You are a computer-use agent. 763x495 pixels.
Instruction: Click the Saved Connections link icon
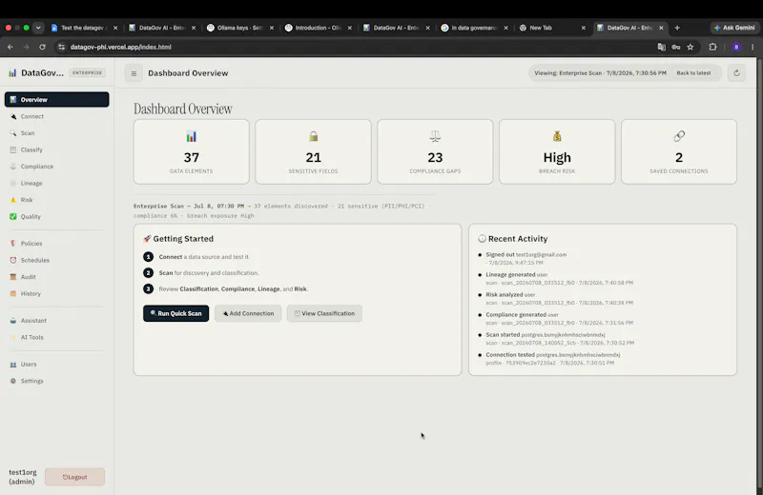click(679, 136)
